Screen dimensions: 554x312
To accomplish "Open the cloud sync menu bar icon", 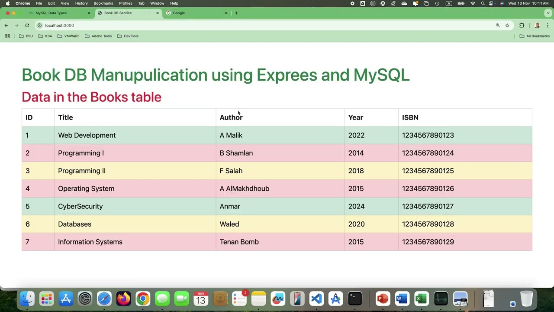I will 404,3.
